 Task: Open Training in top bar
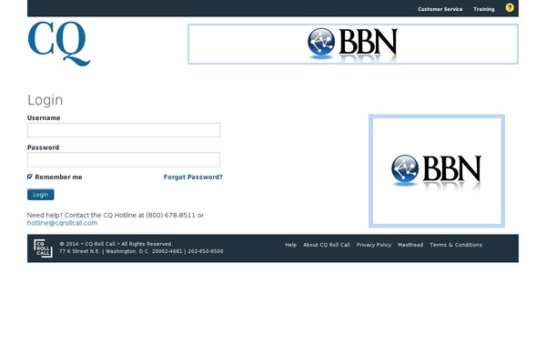pyautogui.click(x=484, y=9)
